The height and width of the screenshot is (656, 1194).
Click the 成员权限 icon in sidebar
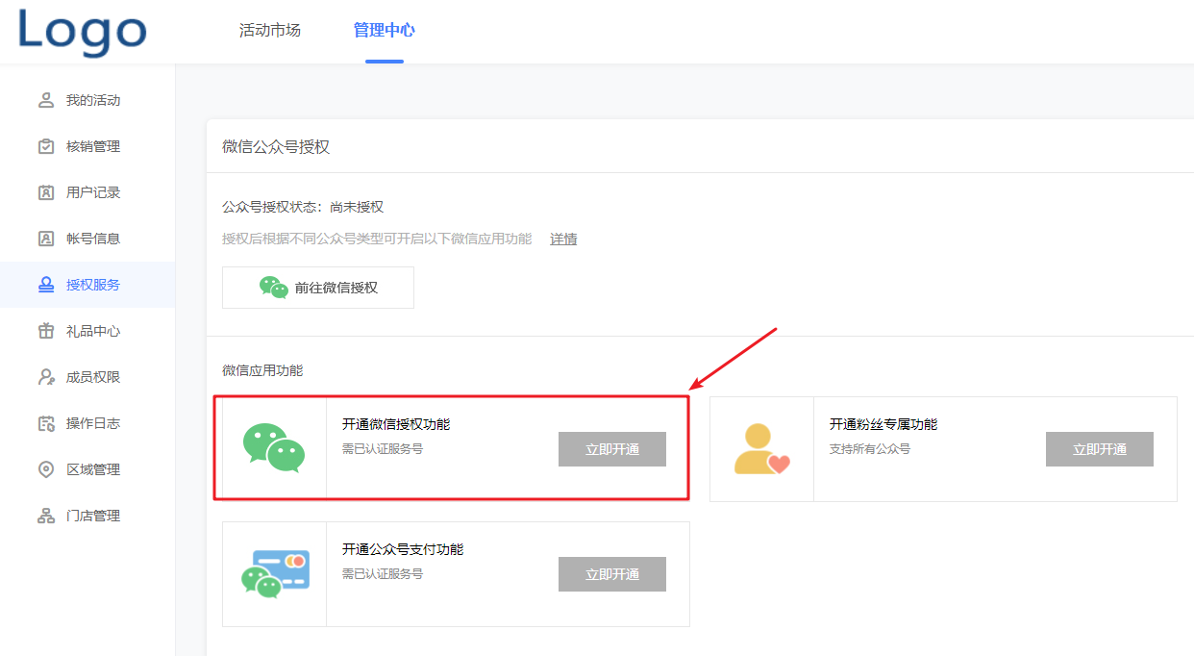click(x=46, y=377)
